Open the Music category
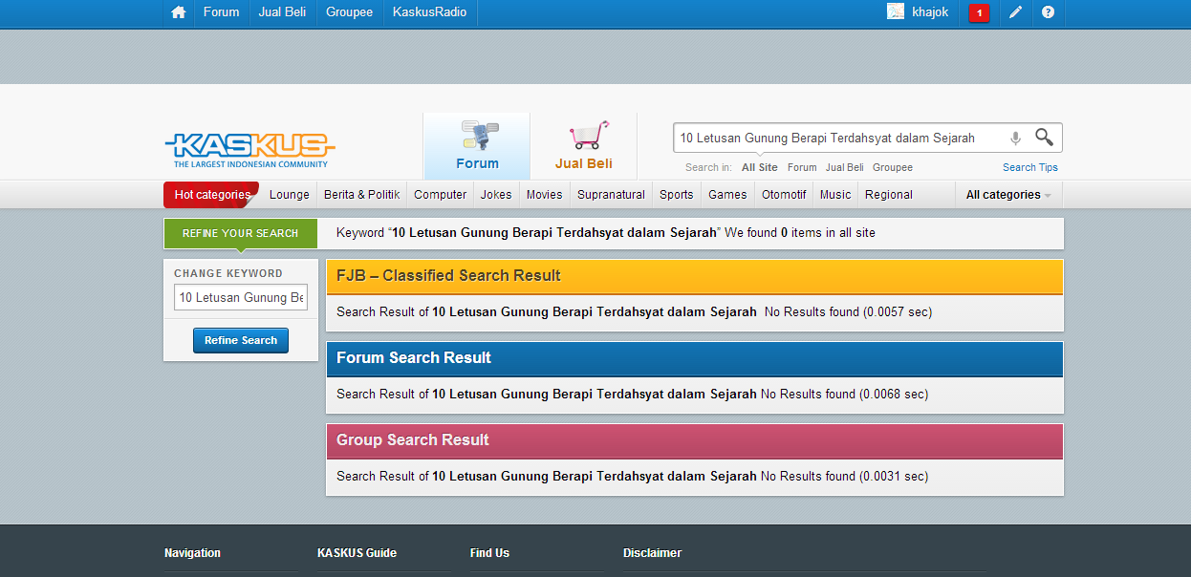The image size is (1191, 577). 835,195
